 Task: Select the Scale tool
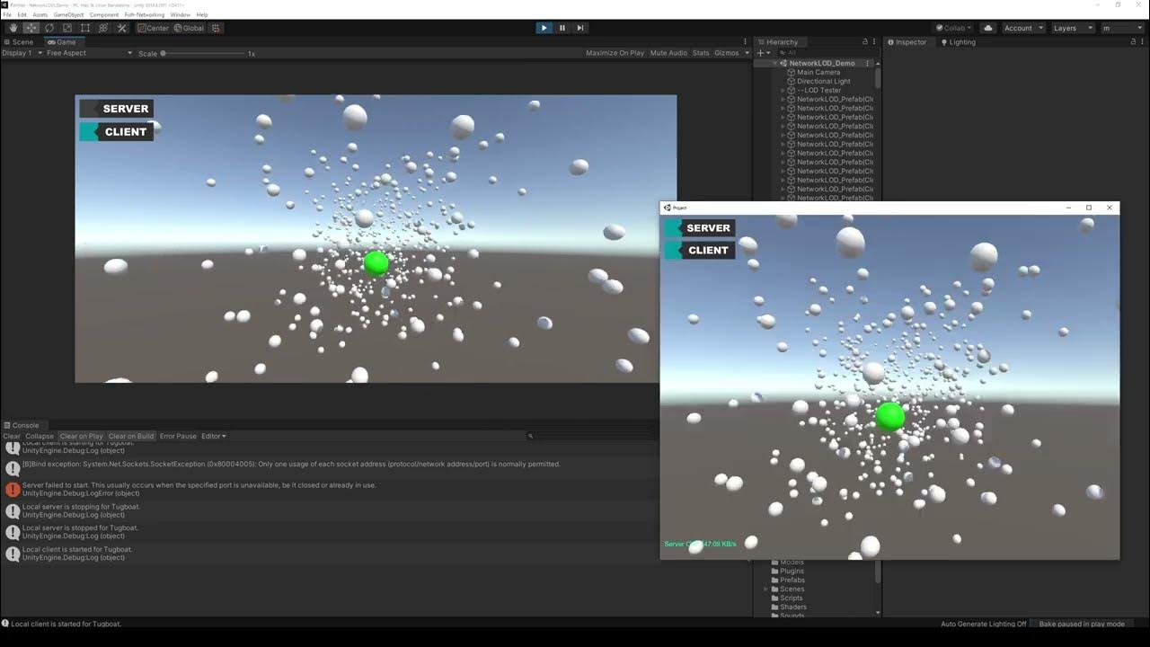click(x=66, y=28)
